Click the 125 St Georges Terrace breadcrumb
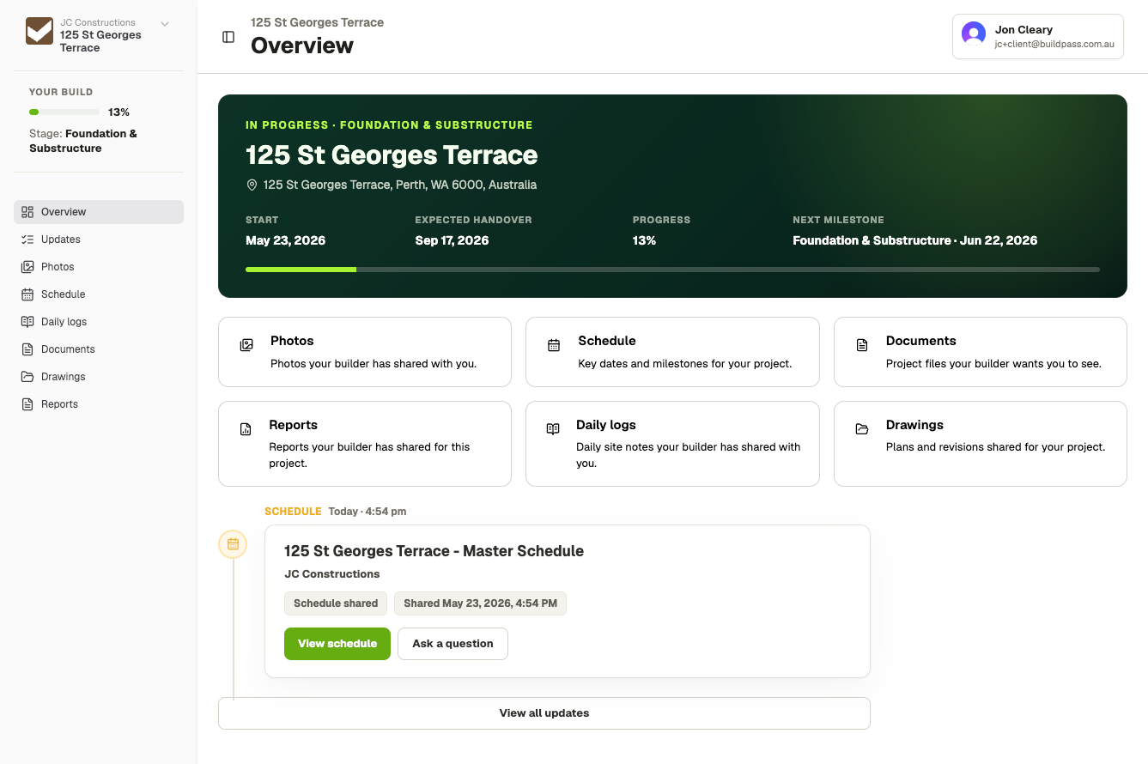1148x764 pixels. coord(317,22)
